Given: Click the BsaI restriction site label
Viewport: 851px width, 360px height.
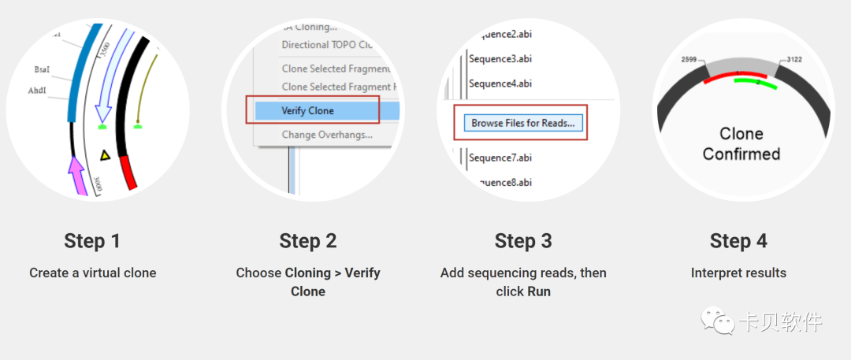Looking at the screenshot, I should coord(42,71).
